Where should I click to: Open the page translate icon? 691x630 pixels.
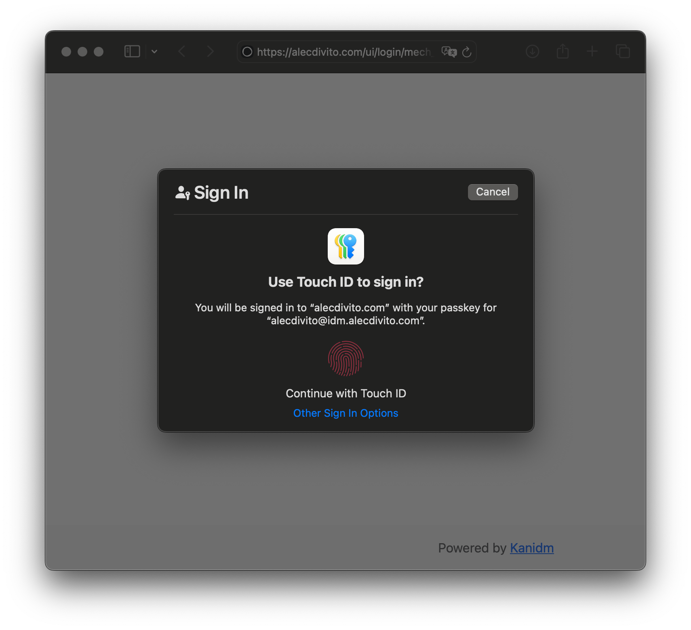click(449, 52)
